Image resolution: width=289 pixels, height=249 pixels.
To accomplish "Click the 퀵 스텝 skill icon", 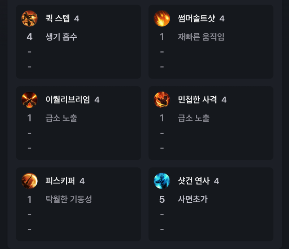I will 30,18.
